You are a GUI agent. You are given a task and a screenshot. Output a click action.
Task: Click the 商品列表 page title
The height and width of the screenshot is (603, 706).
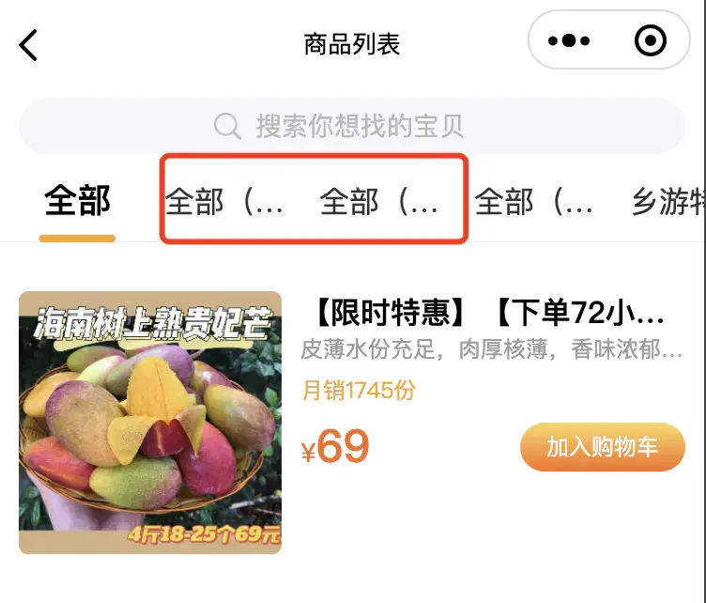click(x=352, y=44)
